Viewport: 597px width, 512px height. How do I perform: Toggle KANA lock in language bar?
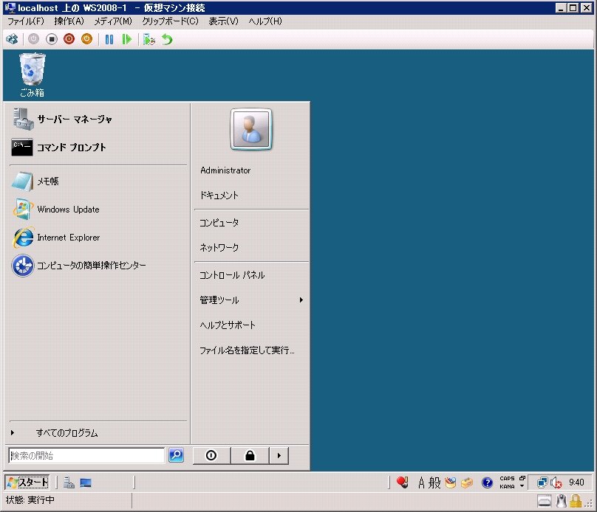[x=507, y=486]
